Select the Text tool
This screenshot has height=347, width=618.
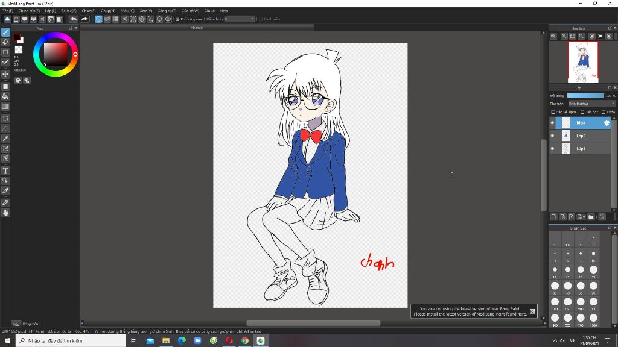click(5, 170)
